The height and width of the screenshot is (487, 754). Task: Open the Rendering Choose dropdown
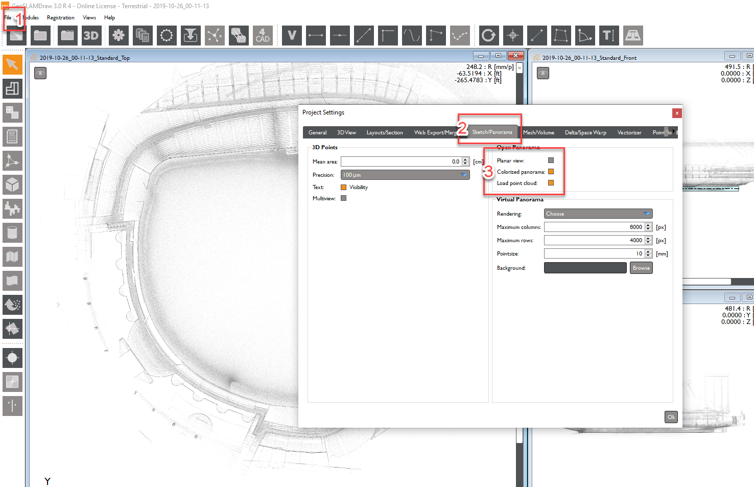coord(598,214)
